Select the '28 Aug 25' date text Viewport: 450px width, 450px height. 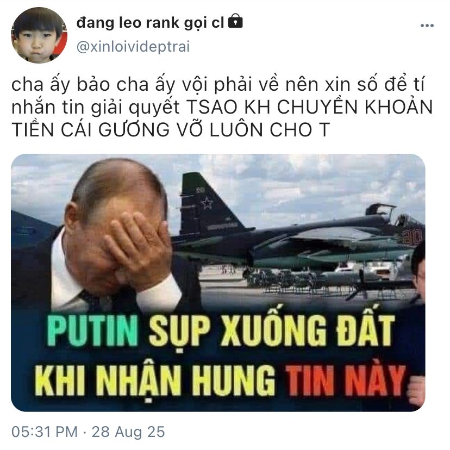(x=128, y=432)
